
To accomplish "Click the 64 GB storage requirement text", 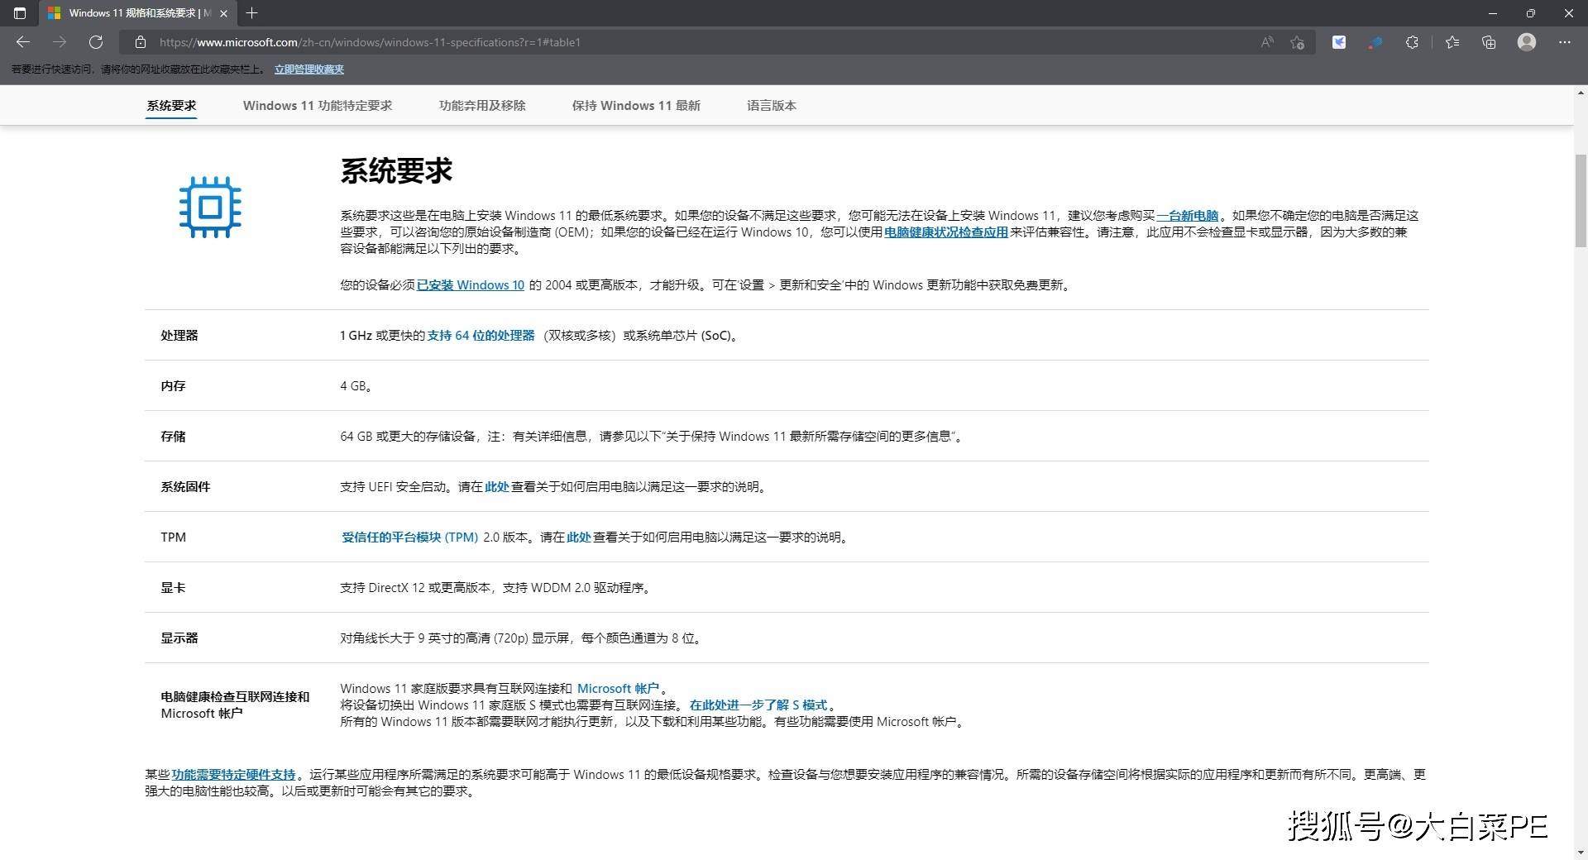I will pos(652,437).
